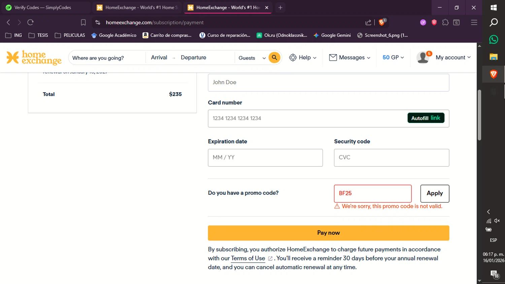Open Google Académico bookmark
This screenshot has width=505, height=284.
tap(114, 35)
